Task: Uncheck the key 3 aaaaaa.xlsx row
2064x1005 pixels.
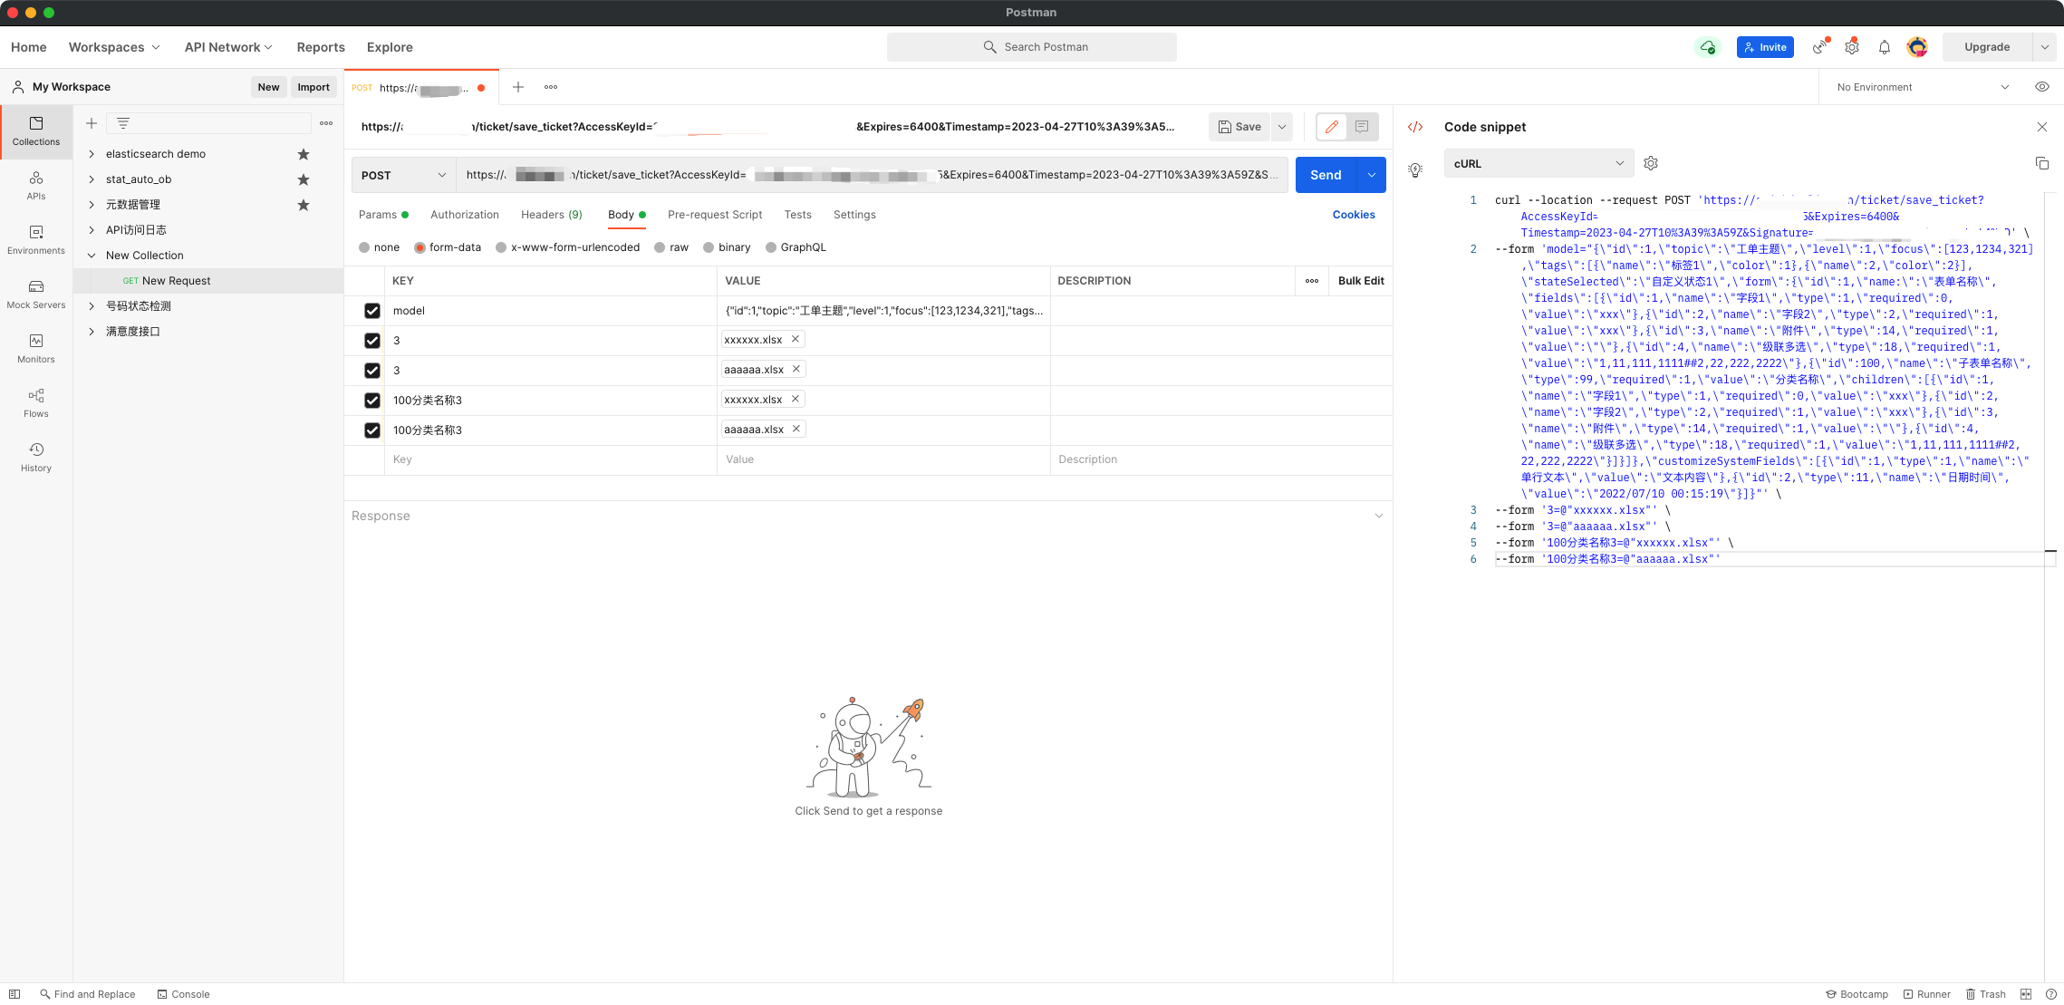Action: (372, 371)
